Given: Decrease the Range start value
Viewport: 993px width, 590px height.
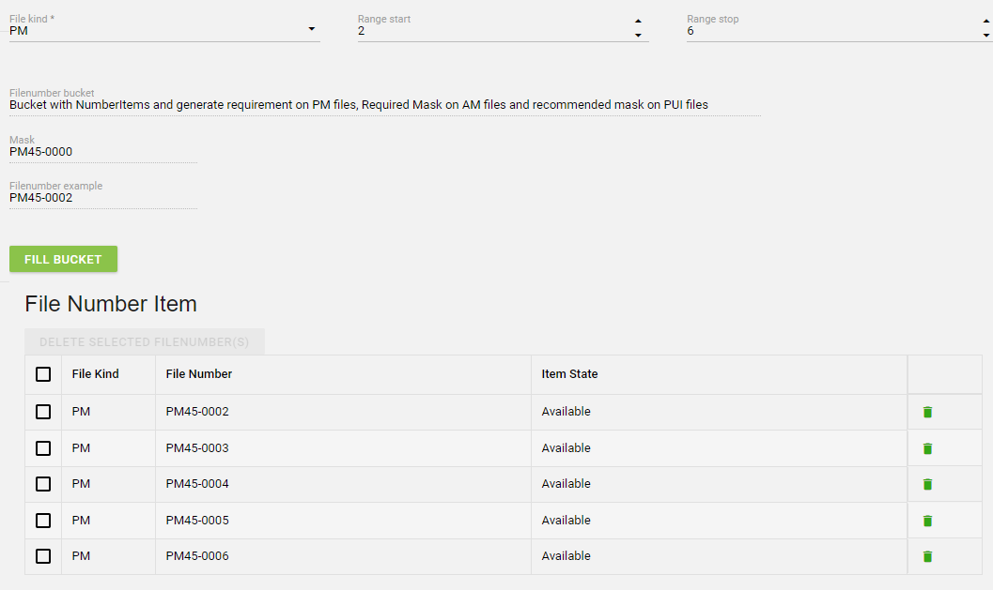Looking at the screenshot, I should (x=638, y=36).
